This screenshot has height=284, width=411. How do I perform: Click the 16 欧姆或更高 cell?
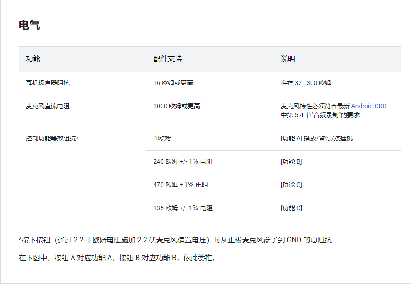tap(173, 83)
